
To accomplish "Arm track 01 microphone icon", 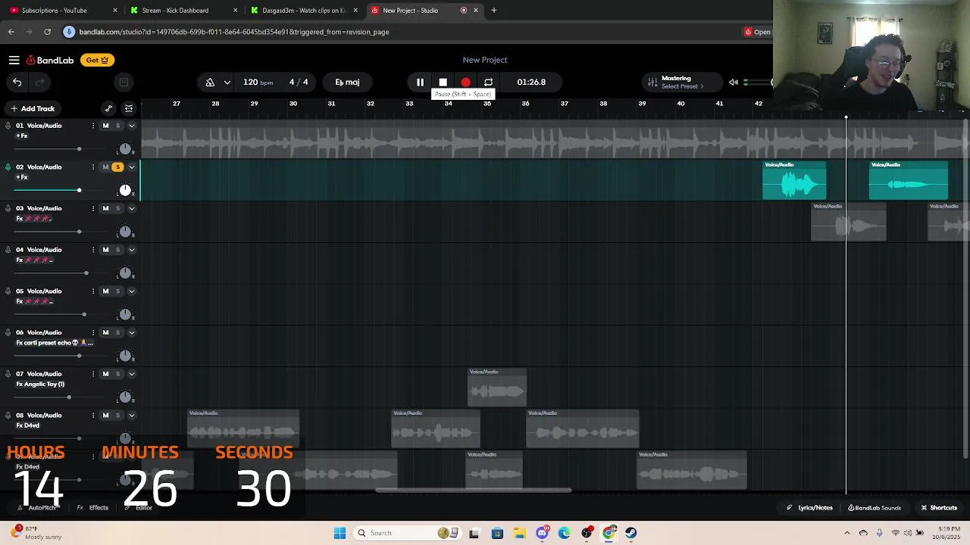I will (8, 126).
